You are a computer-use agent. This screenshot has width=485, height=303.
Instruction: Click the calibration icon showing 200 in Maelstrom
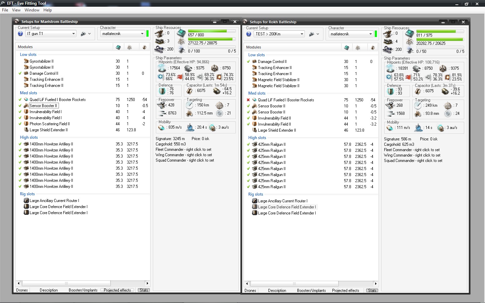160,49
